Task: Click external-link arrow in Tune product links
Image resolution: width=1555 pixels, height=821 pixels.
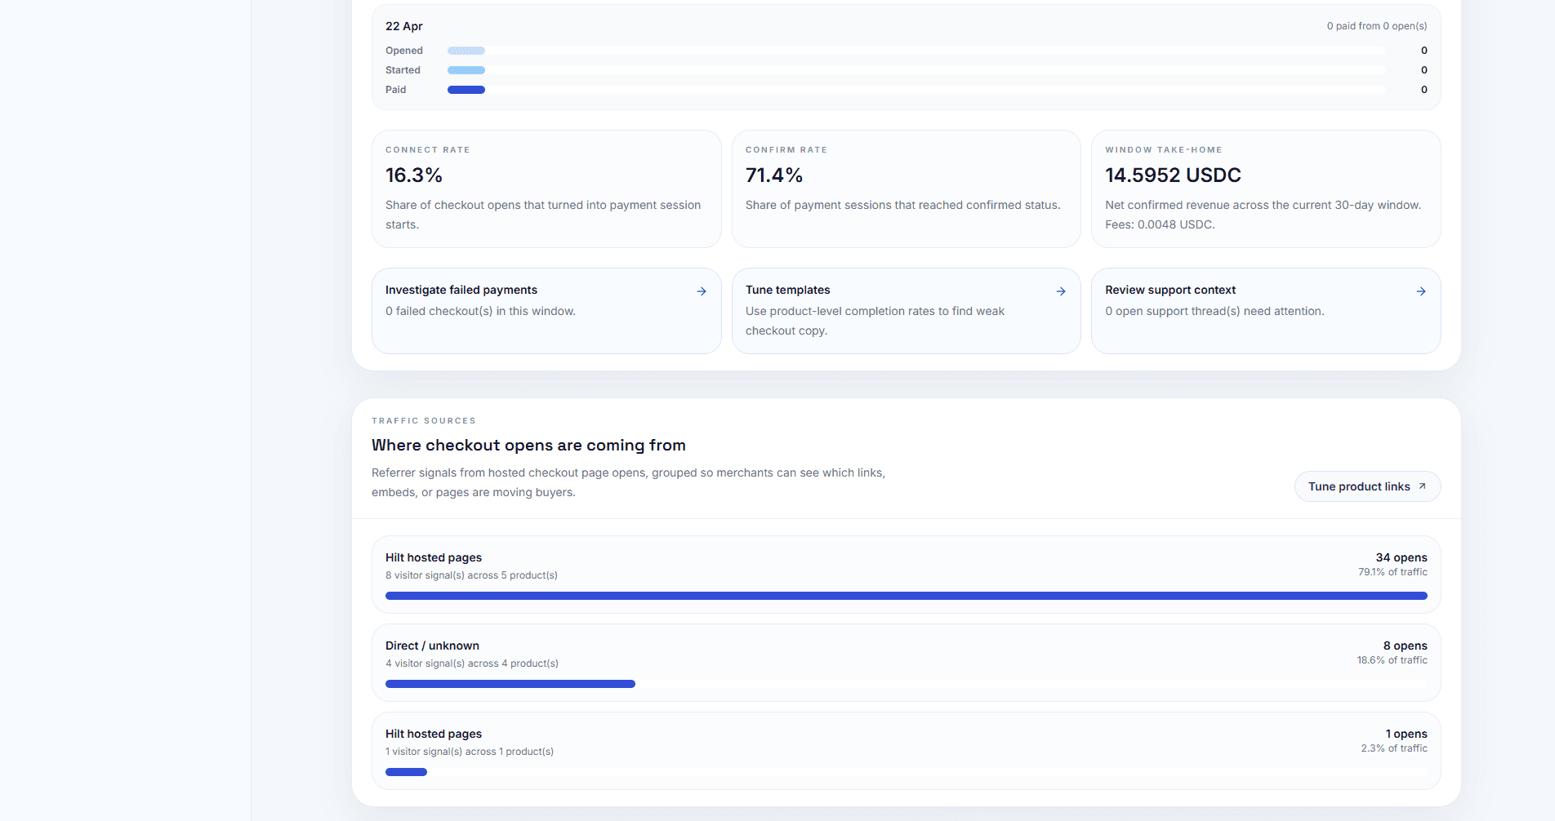Action: (1422, 486)
